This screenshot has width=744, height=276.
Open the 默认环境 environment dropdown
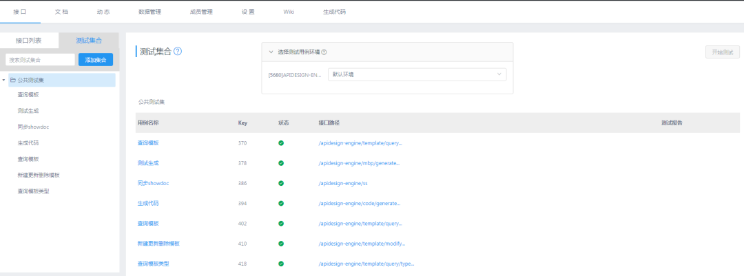click(x=417, y=74)
